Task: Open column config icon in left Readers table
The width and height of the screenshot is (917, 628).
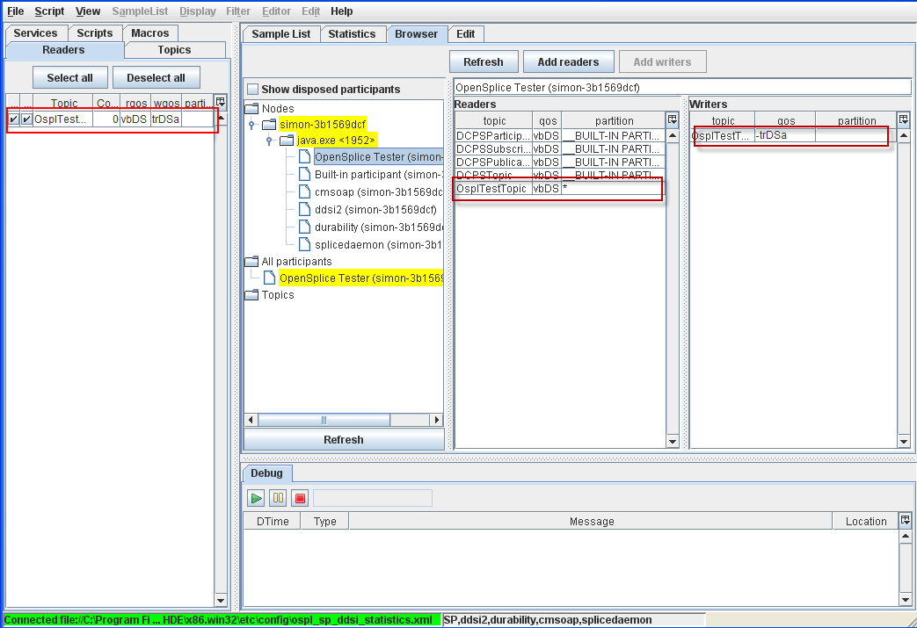Action: (221, 102)
